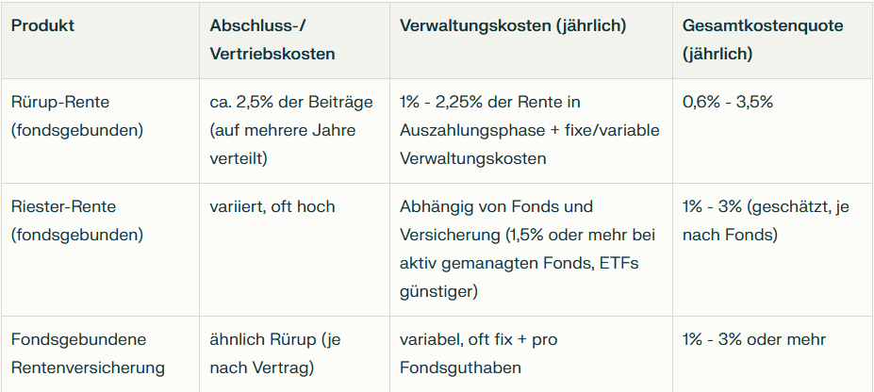Select the '0,6% - 3,5%' cost ratio cell
874x392 pixels.
pyautogui.click(x=728, y=102)
